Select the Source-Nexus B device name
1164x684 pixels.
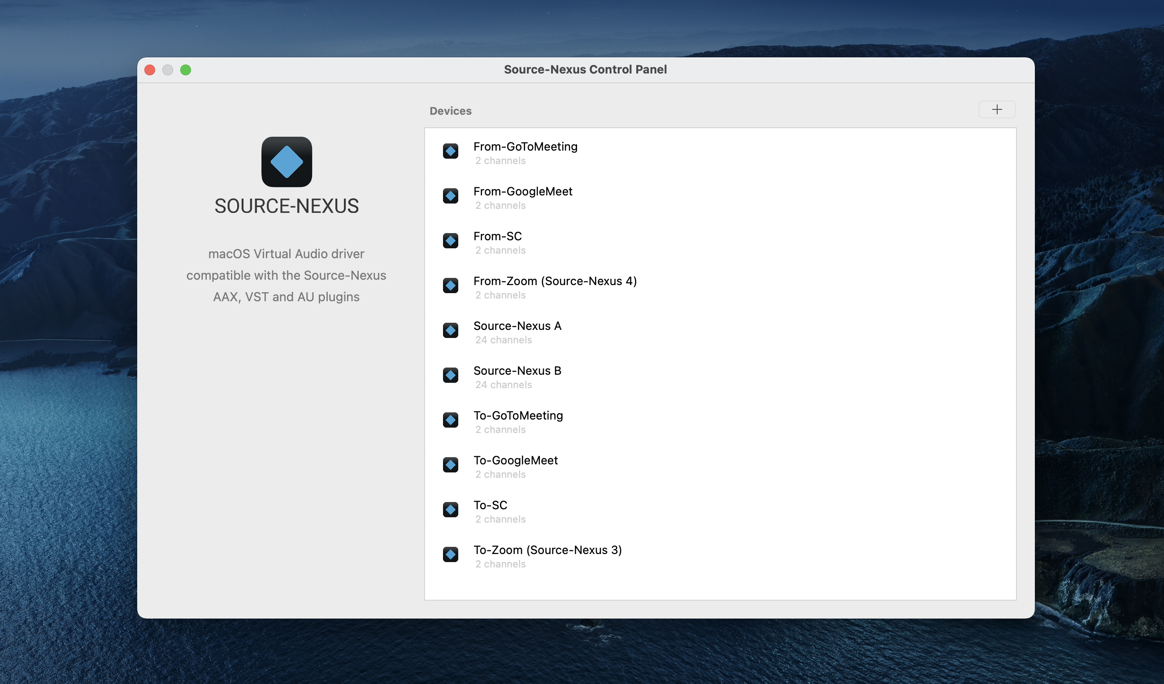coord(517,370)
